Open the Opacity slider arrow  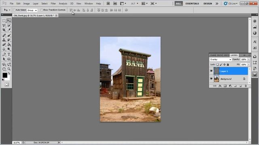[249, 59]
